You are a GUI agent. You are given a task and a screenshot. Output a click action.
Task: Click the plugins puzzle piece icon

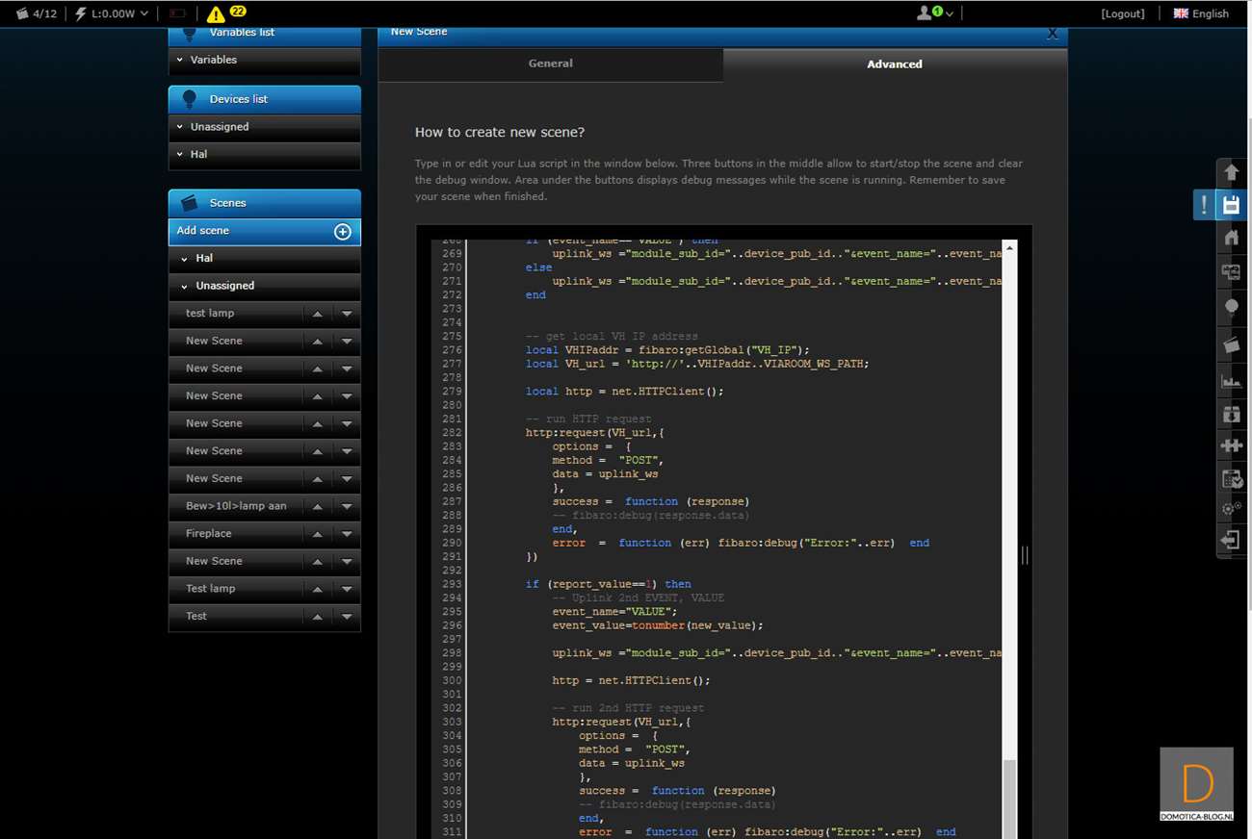point(1231,445)
